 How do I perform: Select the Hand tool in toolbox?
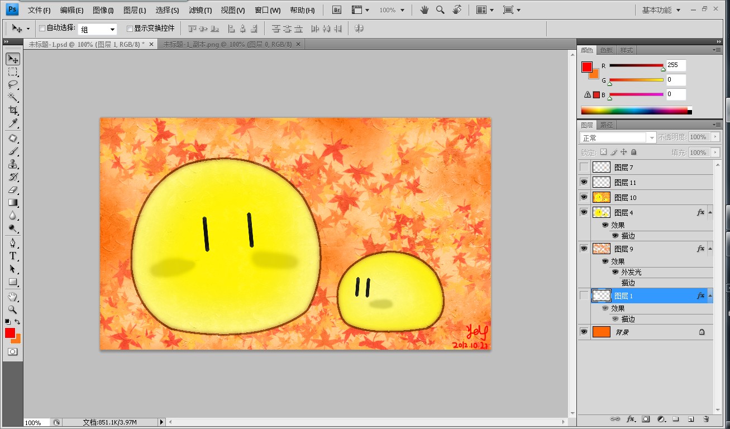[x=13, y=297]
